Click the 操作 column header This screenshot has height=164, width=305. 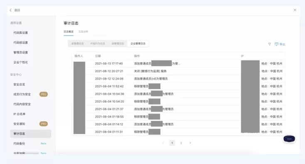pyautogui.click(x=137, y=56)
